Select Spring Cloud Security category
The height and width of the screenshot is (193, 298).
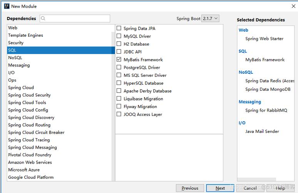(x=59, y=95)
